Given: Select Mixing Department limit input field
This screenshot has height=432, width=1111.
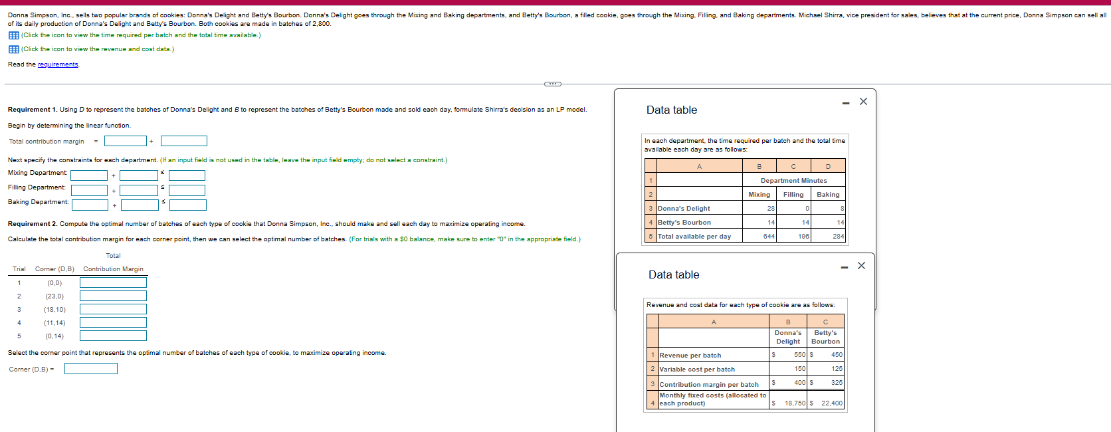Looking at the screenshot, I should point(187,175).
